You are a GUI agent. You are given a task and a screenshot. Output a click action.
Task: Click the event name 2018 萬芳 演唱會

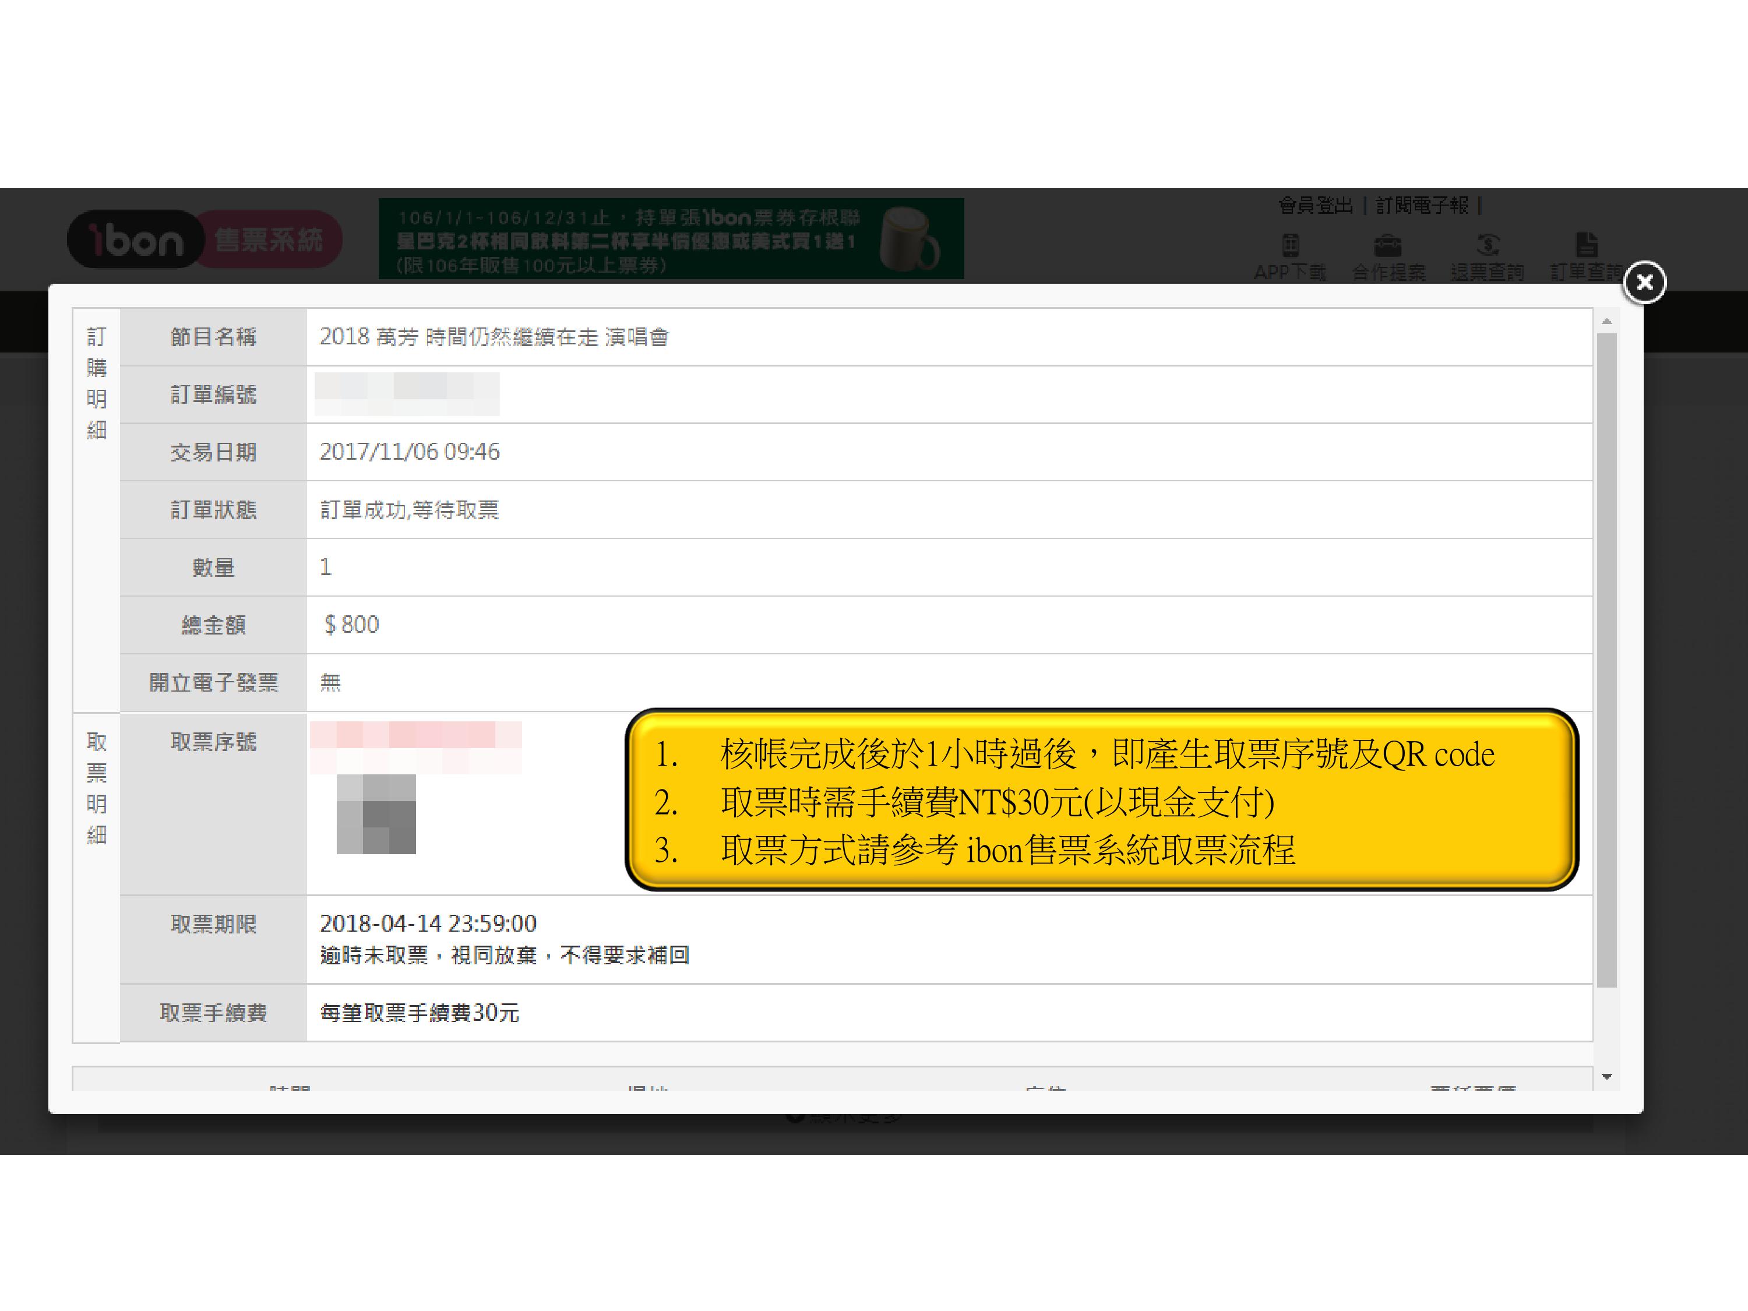494,337
